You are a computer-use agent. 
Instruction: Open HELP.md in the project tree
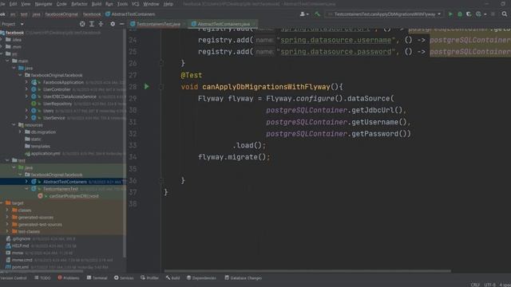click(20, 246)
